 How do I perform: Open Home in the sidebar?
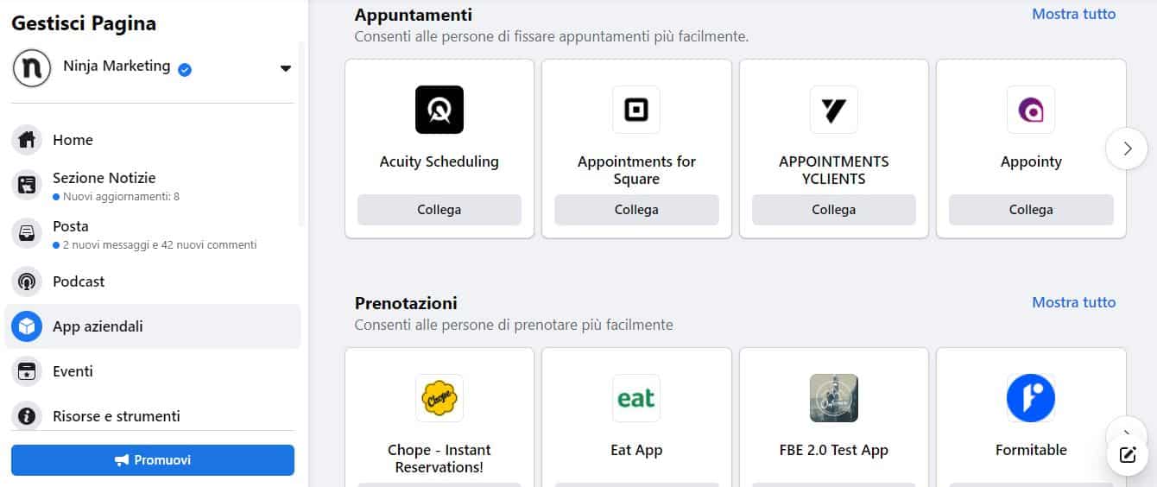coord(73,140)
